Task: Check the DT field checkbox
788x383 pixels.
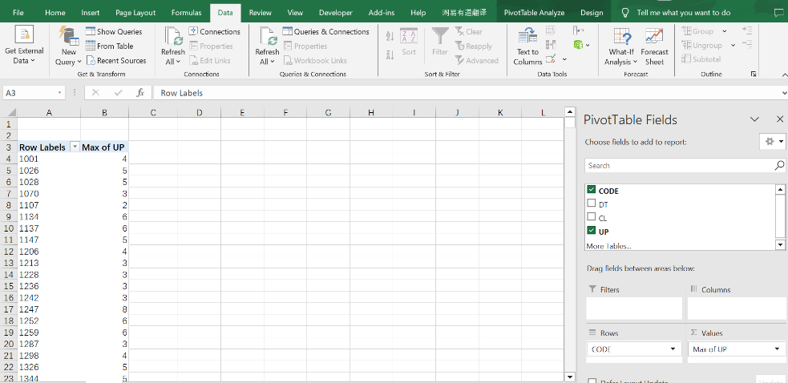Action: (592, 204)
